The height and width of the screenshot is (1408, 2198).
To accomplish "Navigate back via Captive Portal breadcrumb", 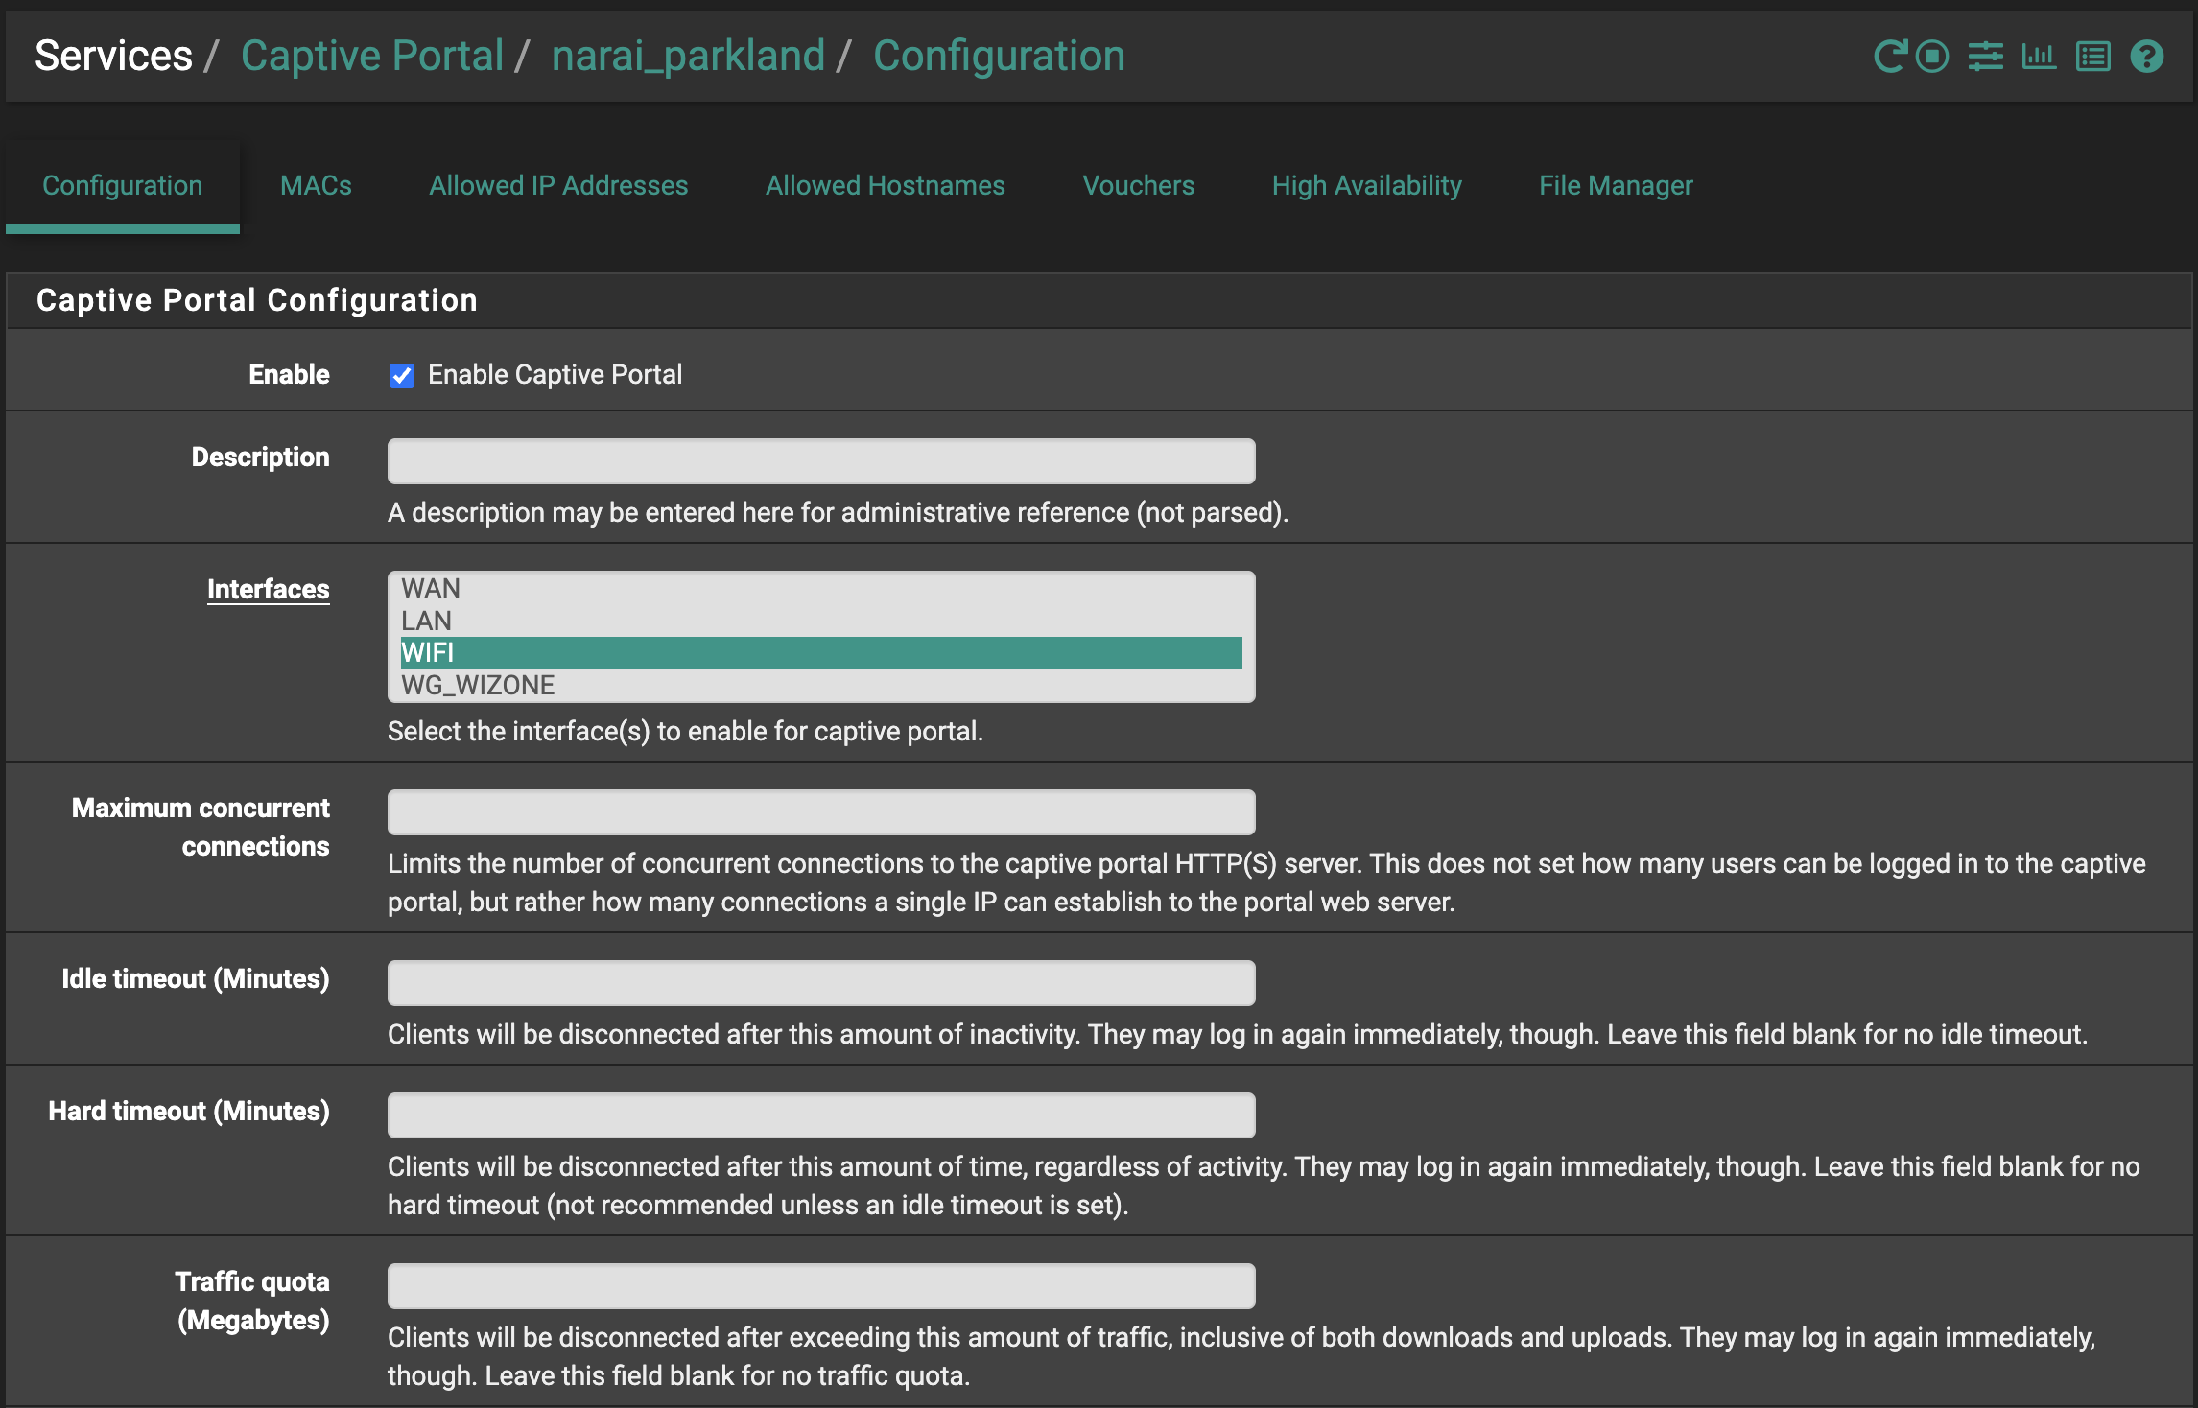I will 374,56.
